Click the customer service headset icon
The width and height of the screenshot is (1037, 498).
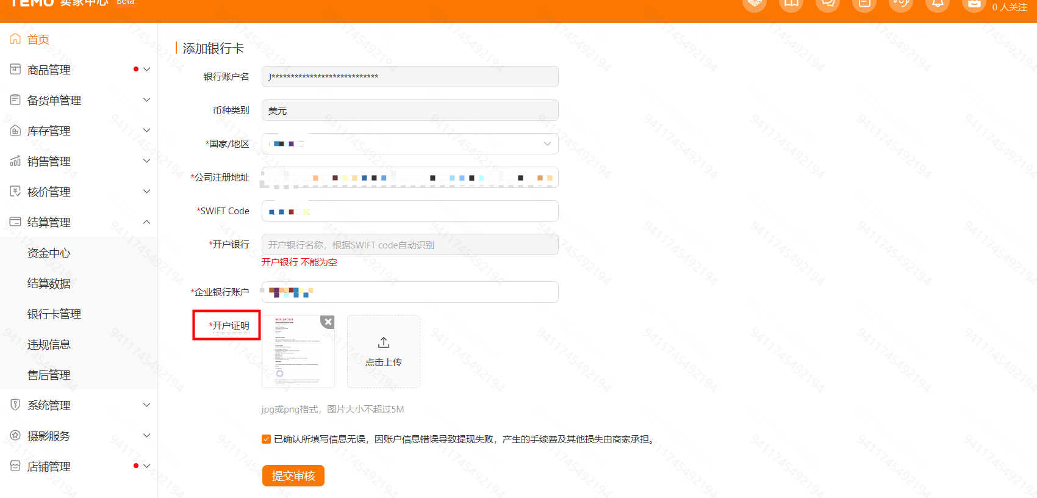click(901, 4)
